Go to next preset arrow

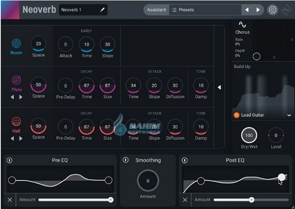(257, 10)
